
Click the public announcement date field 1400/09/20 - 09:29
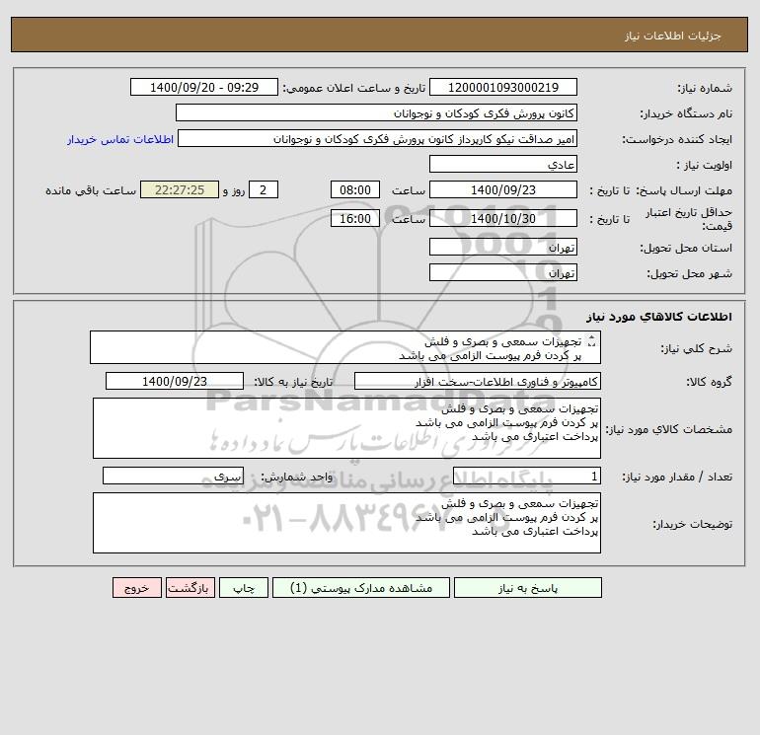[204, 87]
